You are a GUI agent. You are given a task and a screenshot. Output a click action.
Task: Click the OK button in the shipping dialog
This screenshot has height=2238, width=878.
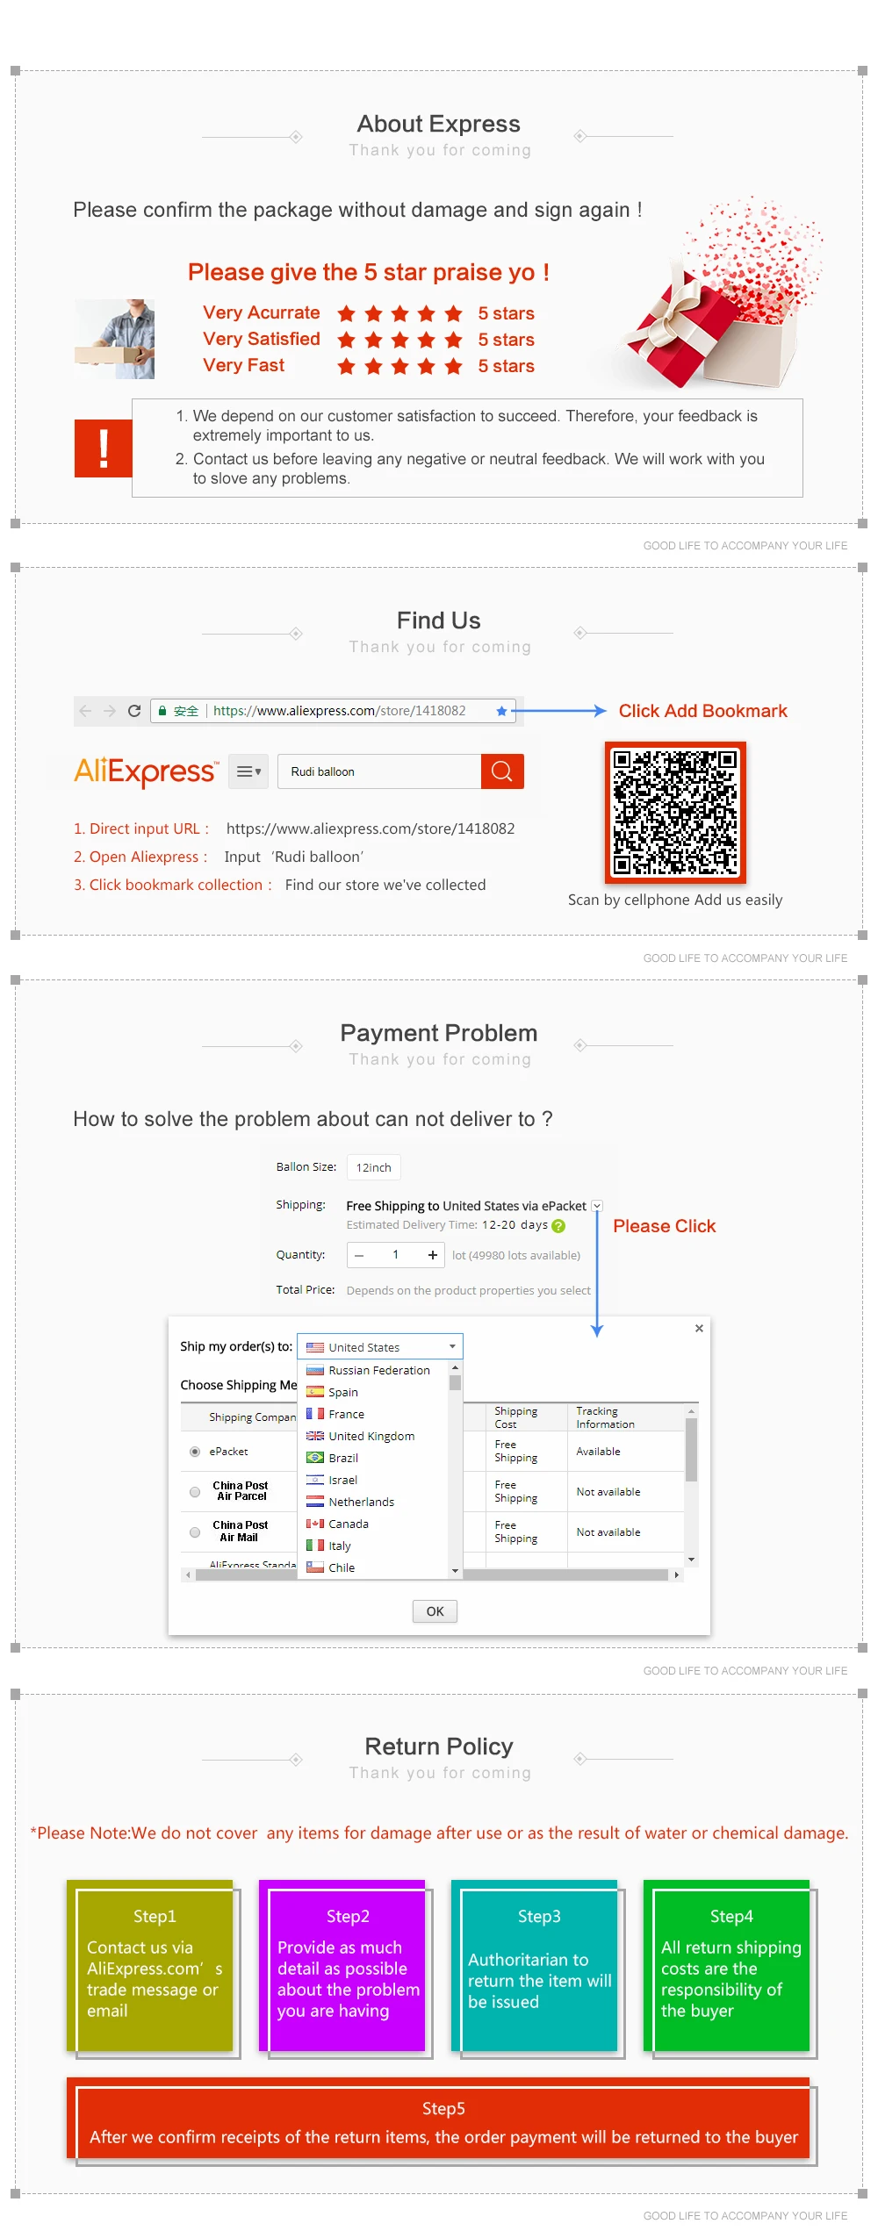click(x=435, y=1611)
